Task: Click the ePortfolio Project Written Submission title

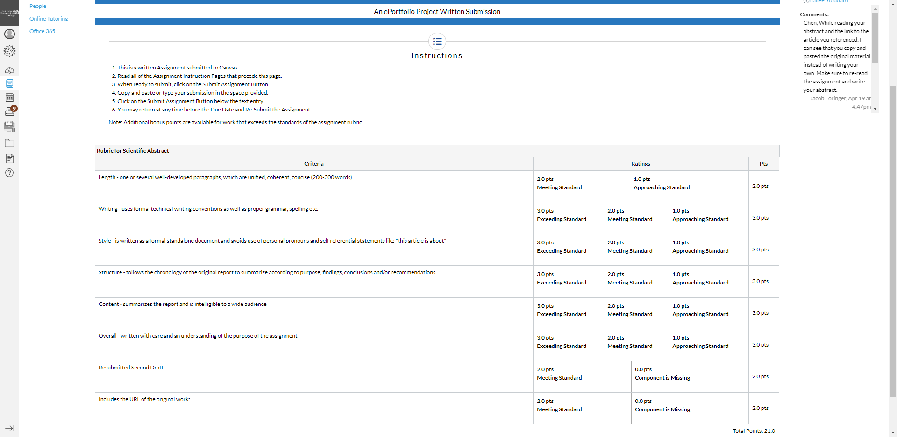Action: pos(437,12)
